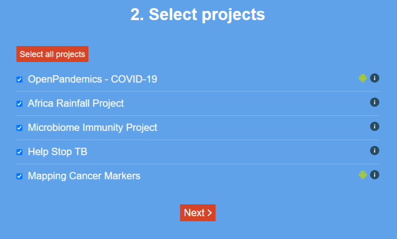397x239 pixels.
Task: Open info icon for OpenPandemics - COVID-19
Action: pos(375,78)
